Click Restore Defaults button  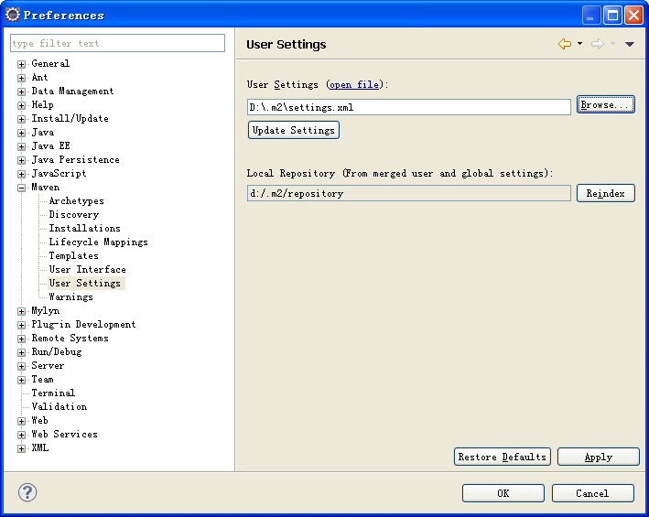coord(502,457)
